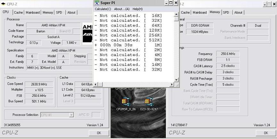277x139 pixels.
Task: Click Family field value 6
Action: [x=32, y=56]
